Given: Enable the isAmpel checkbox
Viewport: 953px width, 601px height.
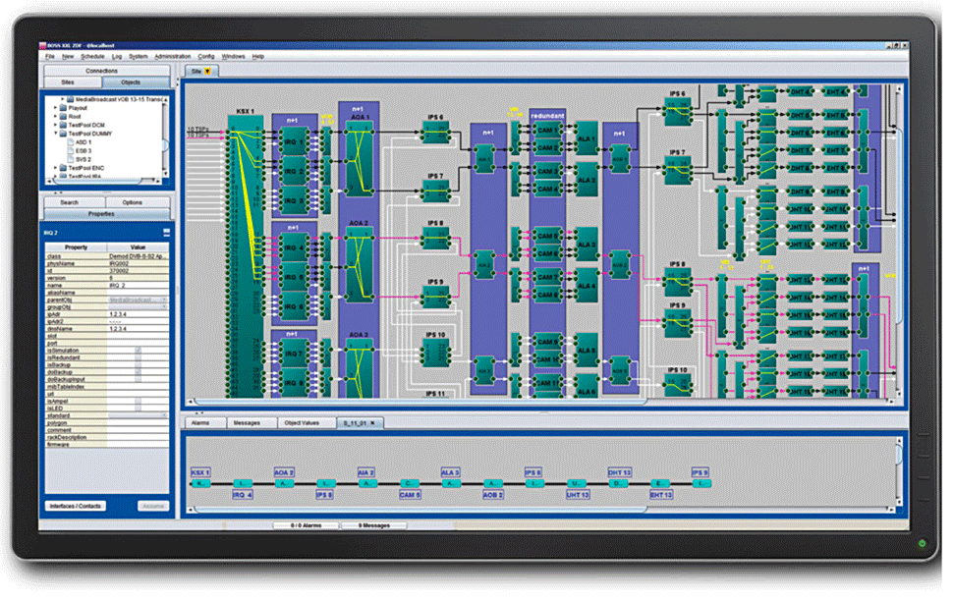Looking at the screenshot, I should pos(137,401).
